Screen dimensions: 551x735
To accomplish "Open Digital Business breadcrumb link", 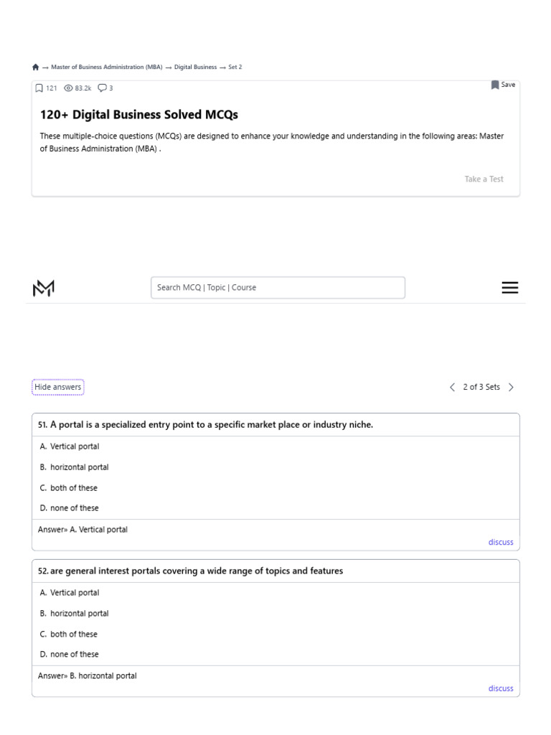I will [x=195, y=67].
